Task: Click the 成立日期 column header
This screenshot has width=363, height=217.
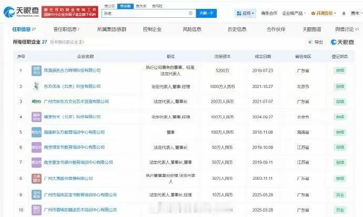Action: click(263, 57)
